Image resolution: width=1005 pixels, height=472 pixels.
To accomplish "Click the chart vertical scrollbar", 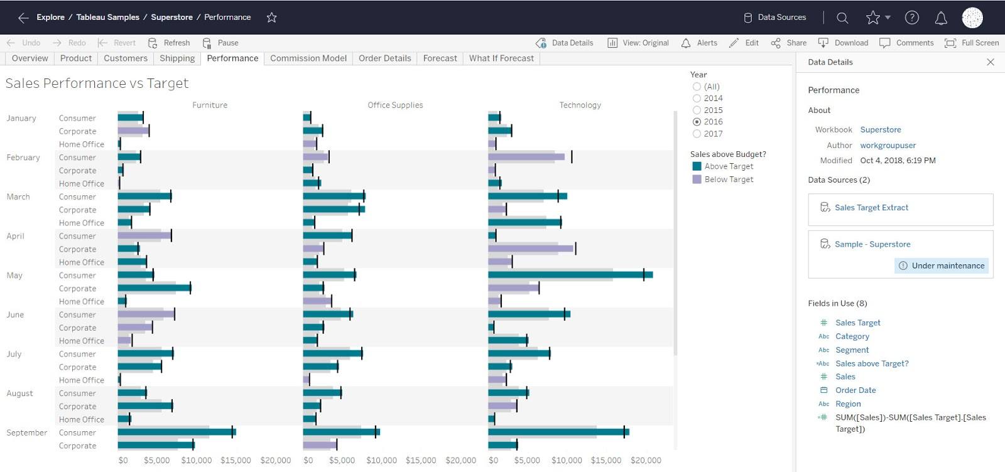I will click(676, 232).
